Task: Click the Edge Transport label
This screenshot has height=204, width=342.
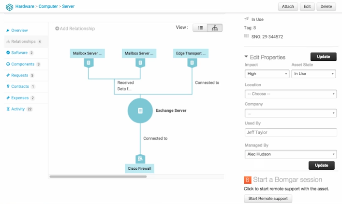Action: 191,53
